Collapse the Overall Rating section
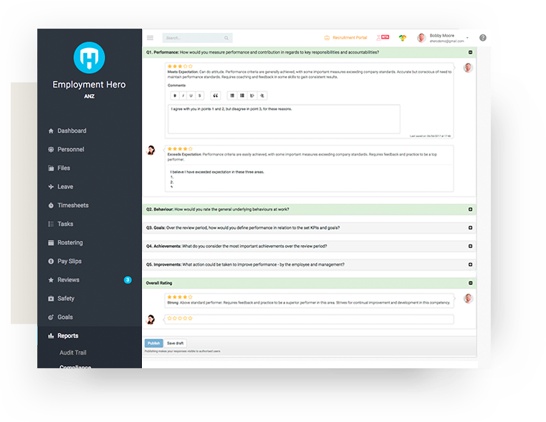 tap(471, 283)
